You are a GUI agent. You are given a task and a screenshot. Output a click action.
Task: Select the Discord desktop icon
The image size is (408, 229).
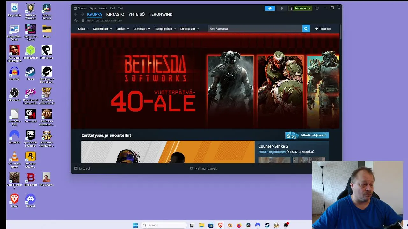tap(31, 201)
